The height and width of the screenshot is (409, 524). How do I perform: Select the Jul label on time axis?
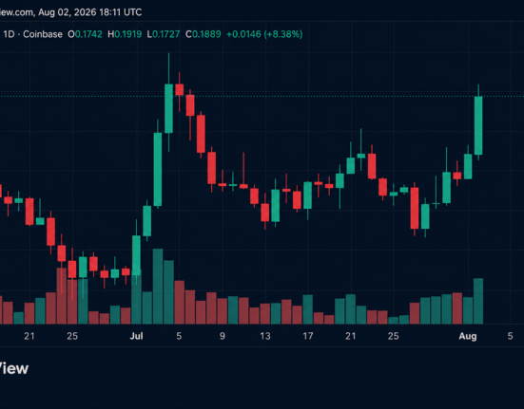click(136, 336)
